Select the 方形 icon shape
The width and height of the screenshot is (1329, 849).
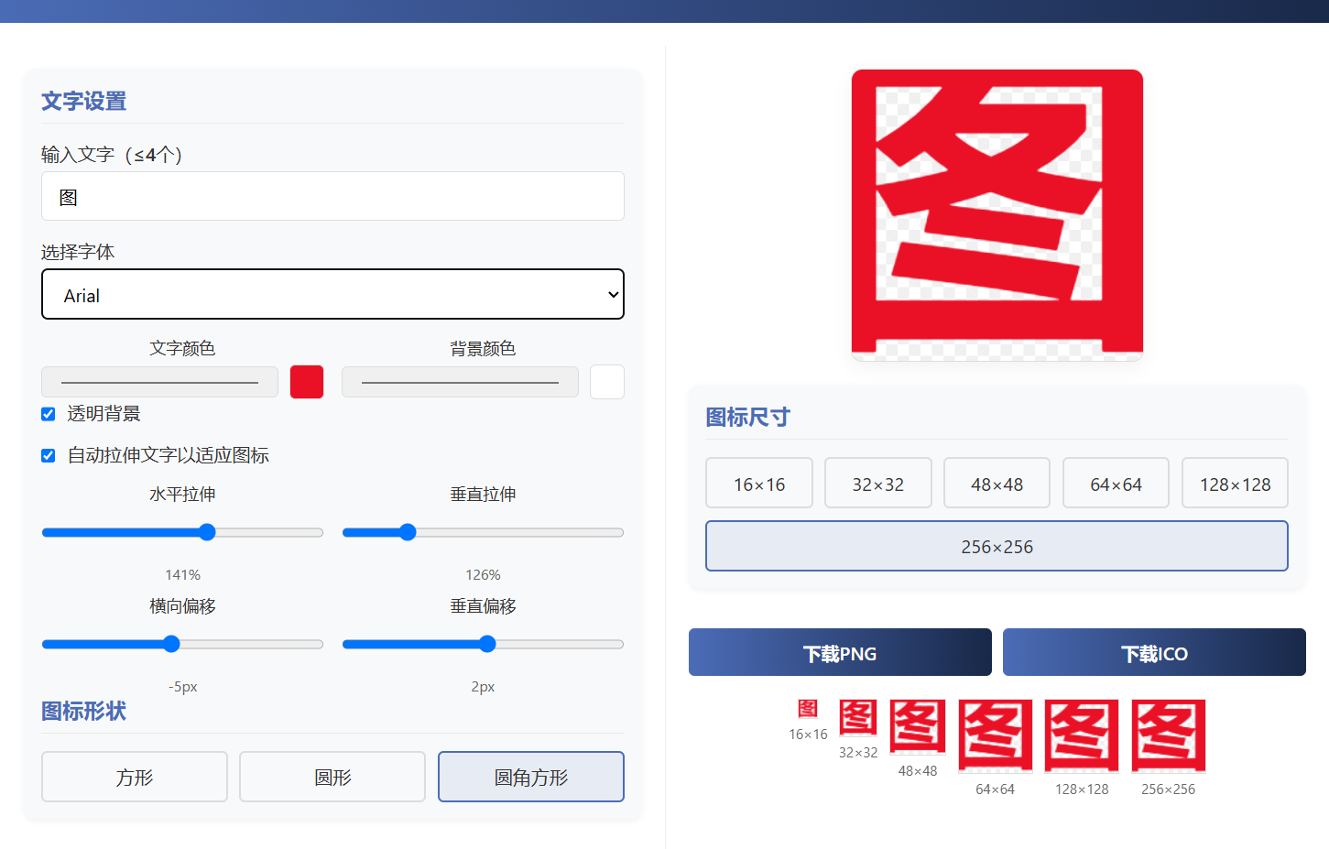click(135, 777)
